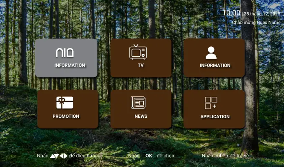
Task: Click the 10:00 clock display
Action: [x=231, y=13]
